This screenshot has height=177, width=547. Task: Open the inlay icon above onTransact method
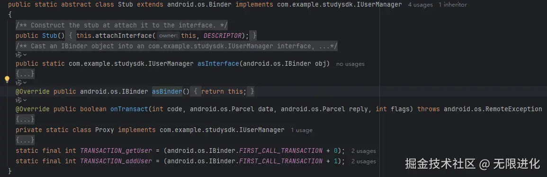pyautogui.click(x=21, y=100)
